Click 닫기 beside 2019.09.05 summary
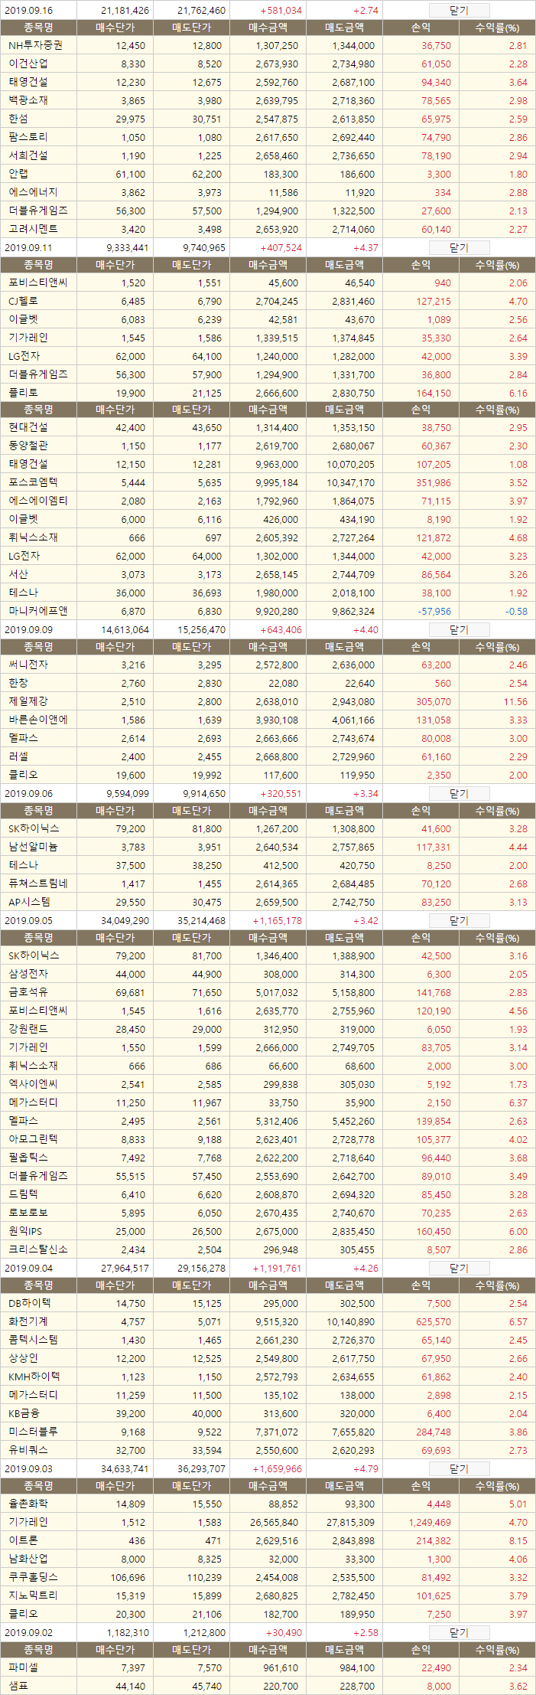Screen dimensions: 536x1695 tap(459, 921)
